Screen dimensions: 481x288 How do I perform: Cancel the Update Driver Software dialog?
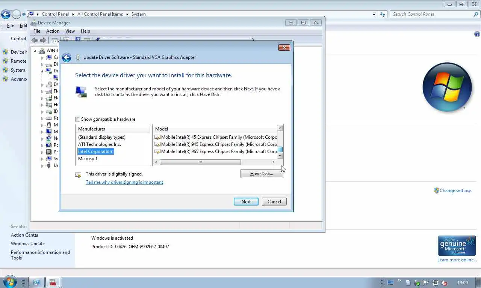pos(274,202)
